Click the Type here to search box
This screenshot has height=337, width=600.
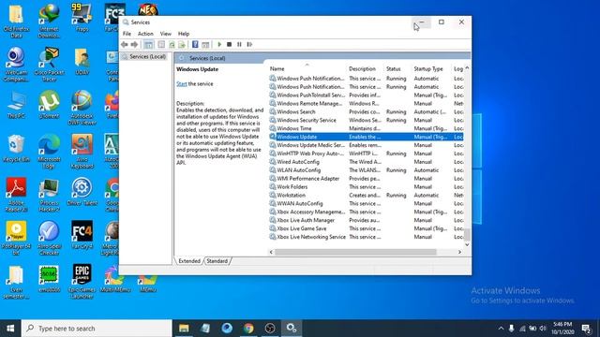click(x=97, y=329)
